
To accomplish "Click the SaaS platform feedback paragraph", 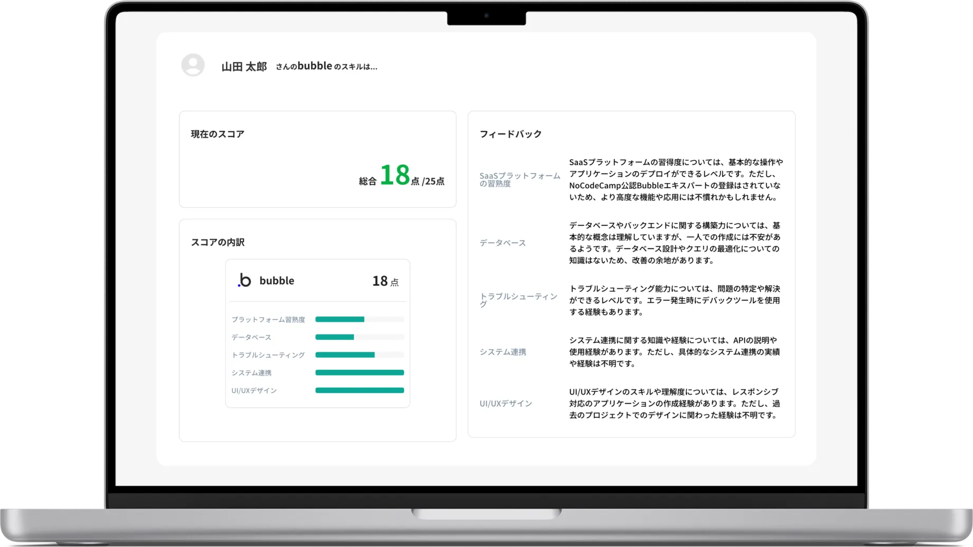I will point(676,180).
